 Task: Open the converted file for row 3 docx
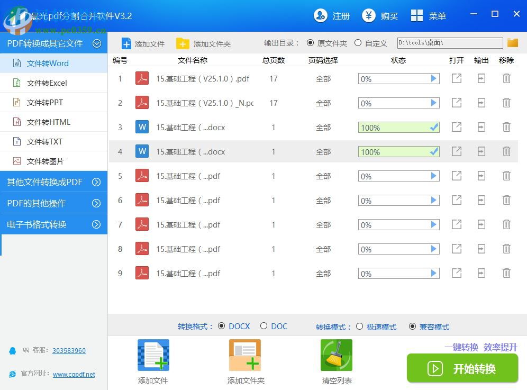coord(456,127)
